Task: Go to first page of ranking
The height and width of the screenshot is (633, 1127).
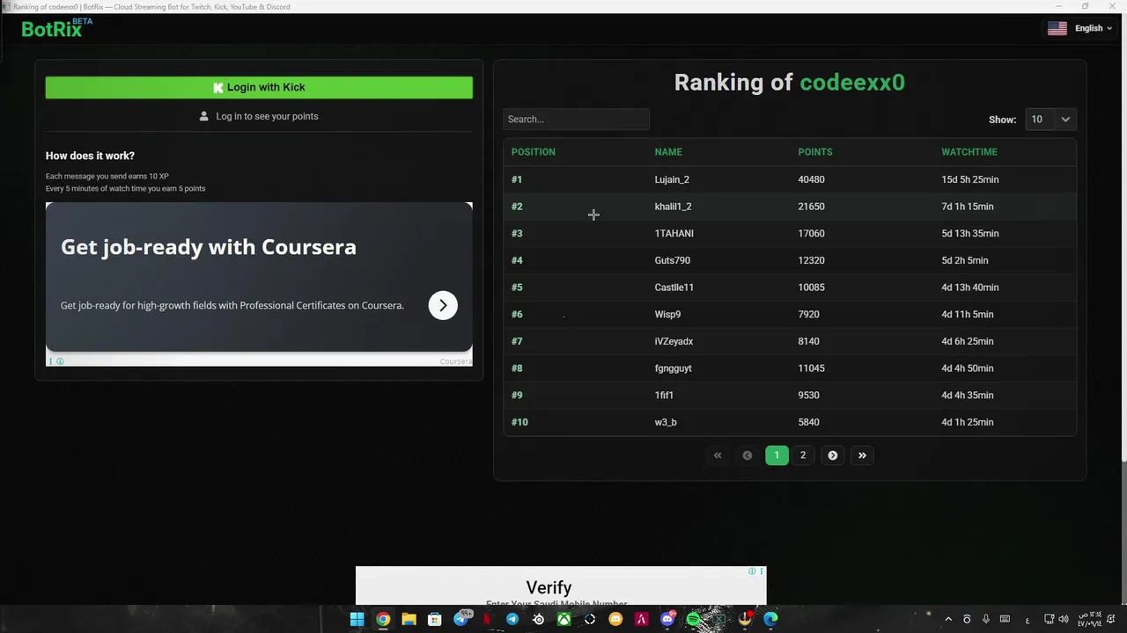Action: pos(718,455)
